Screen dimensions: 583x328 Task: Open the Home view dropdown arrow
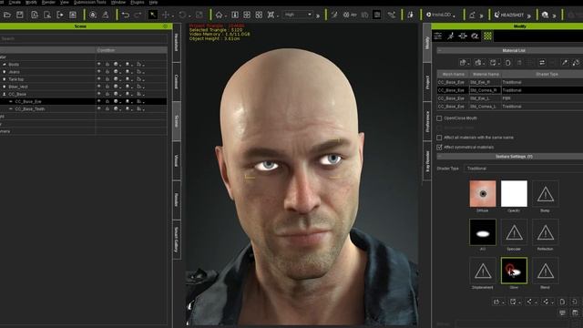(x=225, y=16)
